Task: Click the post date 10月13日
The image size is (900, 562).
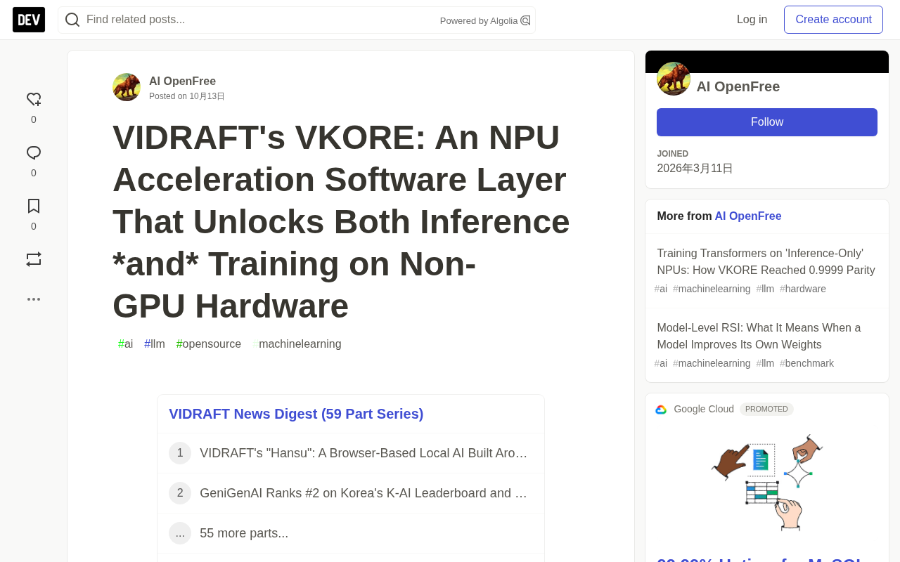Action: [x=207, y=96]
